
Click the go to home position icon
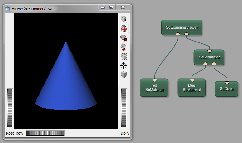tap(124, 38)
